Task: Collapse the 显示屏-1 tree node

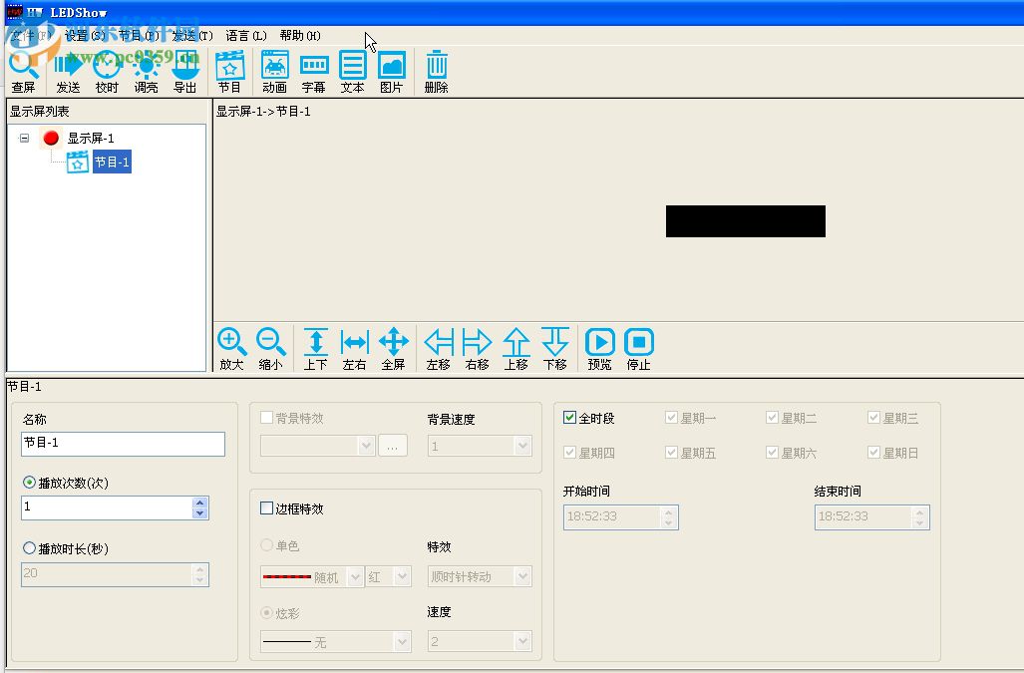Action: pyautogui.click(x=24, y=138)
